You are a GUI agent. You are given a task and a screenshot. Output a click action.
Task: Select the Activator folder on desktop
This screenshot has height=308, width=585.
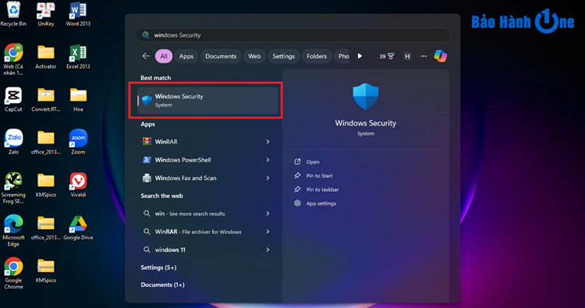click(x=46, y=57)
